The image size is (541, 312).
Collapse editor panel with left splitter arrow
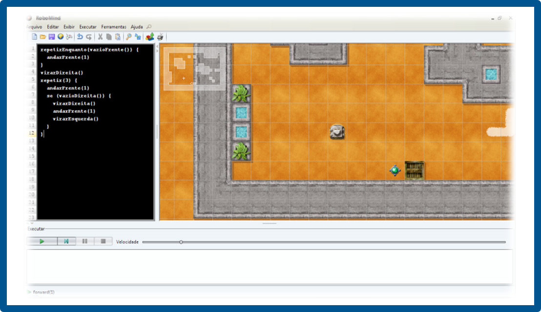157,46
